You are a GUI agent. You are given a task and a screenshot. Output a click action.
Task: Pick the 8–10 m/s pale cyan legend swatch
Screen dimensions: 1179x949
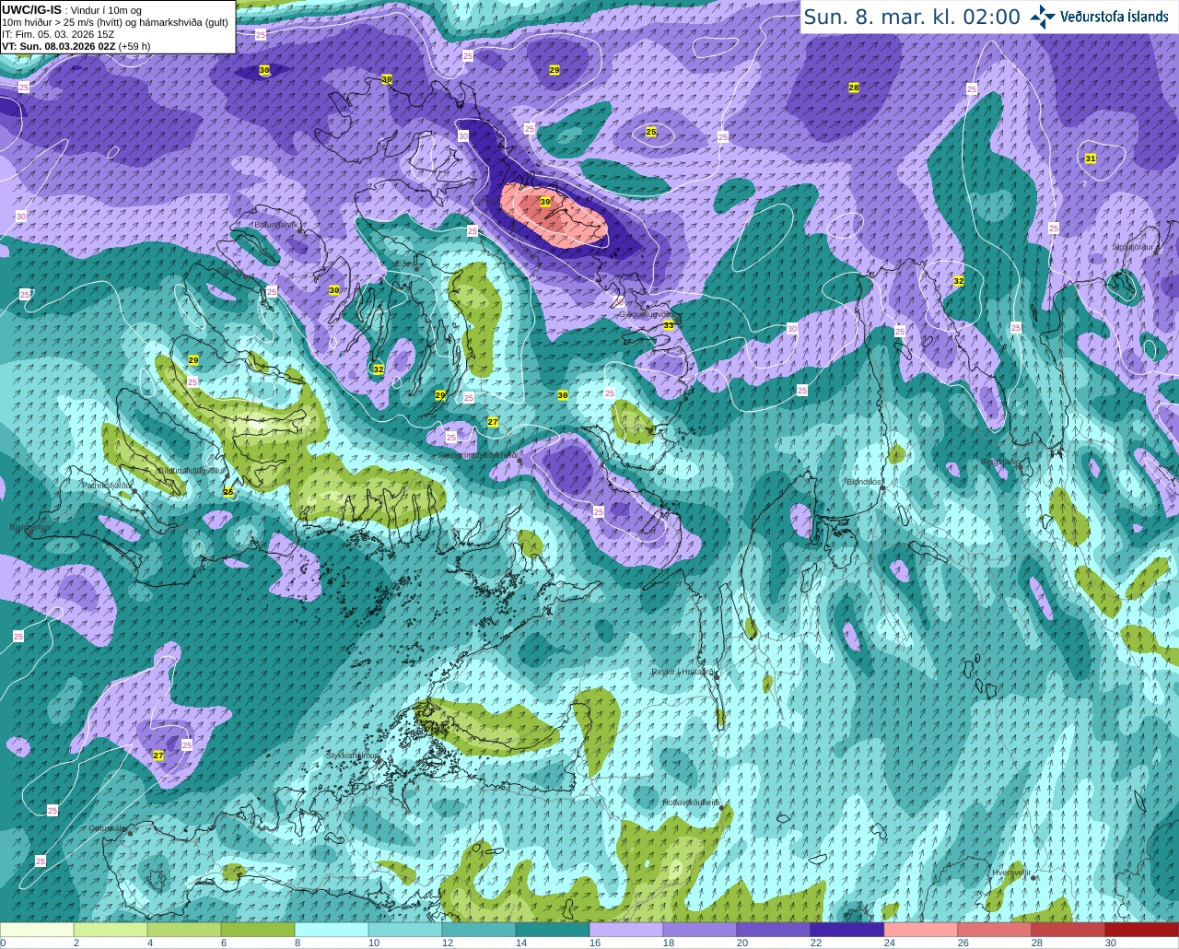(x=332, y=930)
